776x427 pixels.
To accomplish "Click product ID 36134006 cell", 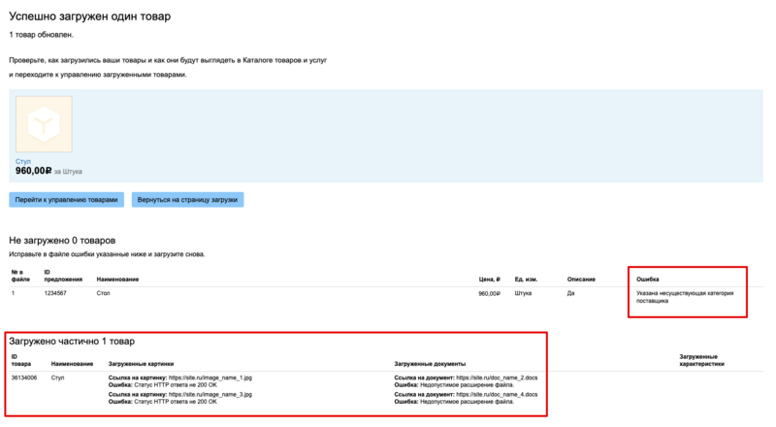I will tap(24, 377).
